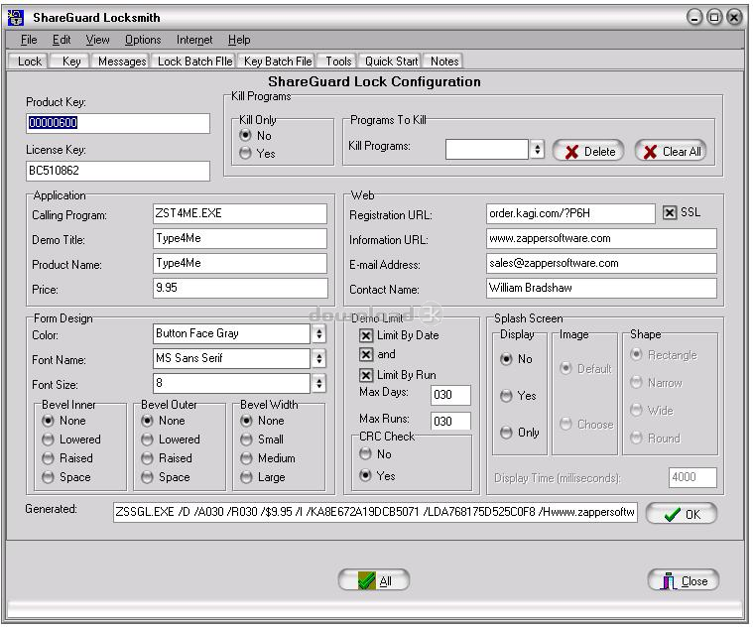Click the red X Delete button

pyautogui.click(x=588, y=151)
